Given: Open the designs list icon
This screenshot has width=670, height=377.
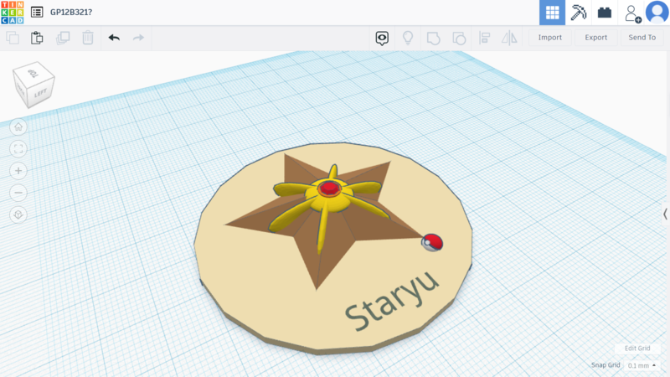Looking at the screenshot, I should (x=37, y=12).
